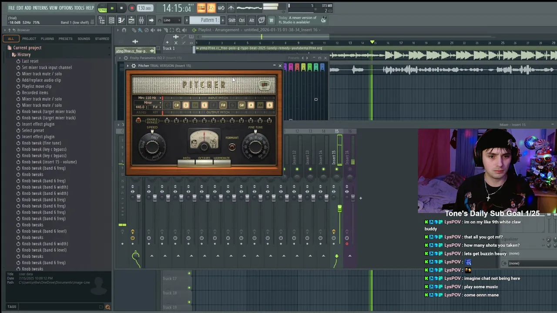Click the OCTAVES button in Pitcher
The image size is (557, 313).
pyautogui.click(x=204, y=162)
